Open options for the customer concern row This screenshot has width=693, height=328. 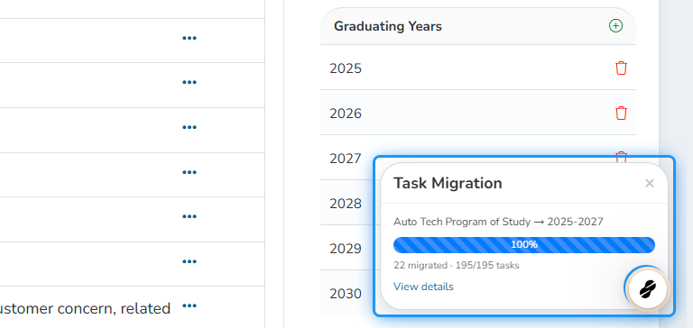coord(189,306)
